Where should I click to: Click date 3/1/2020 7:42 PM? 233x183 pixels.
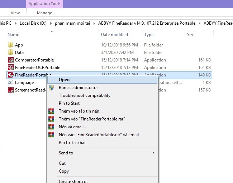point(117,53)
